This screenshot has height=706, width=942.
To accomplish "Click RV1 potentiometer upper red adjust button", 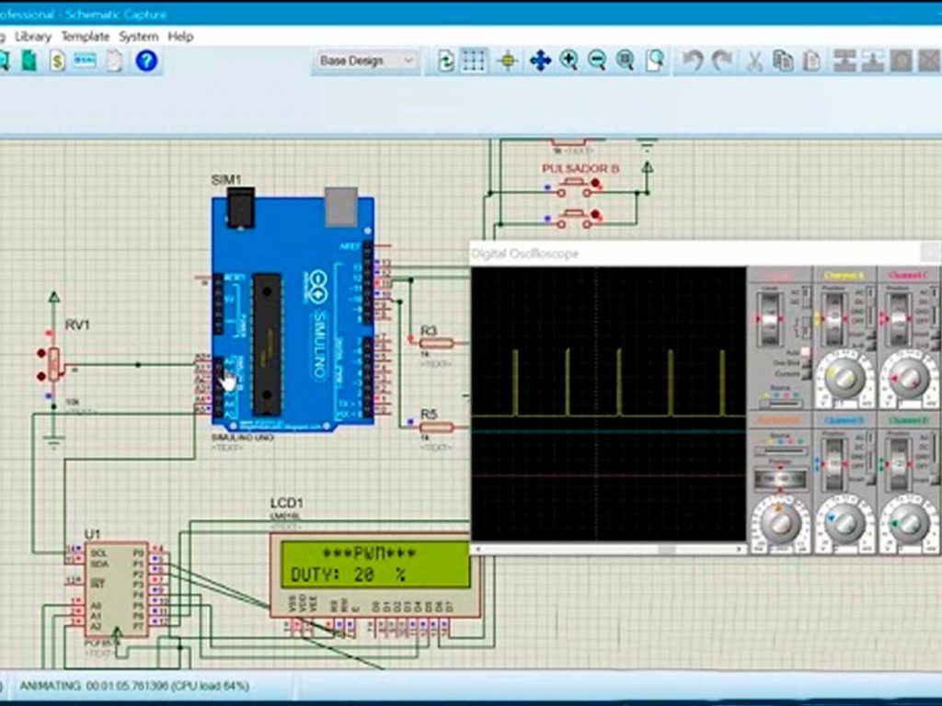I will (40, 353).
